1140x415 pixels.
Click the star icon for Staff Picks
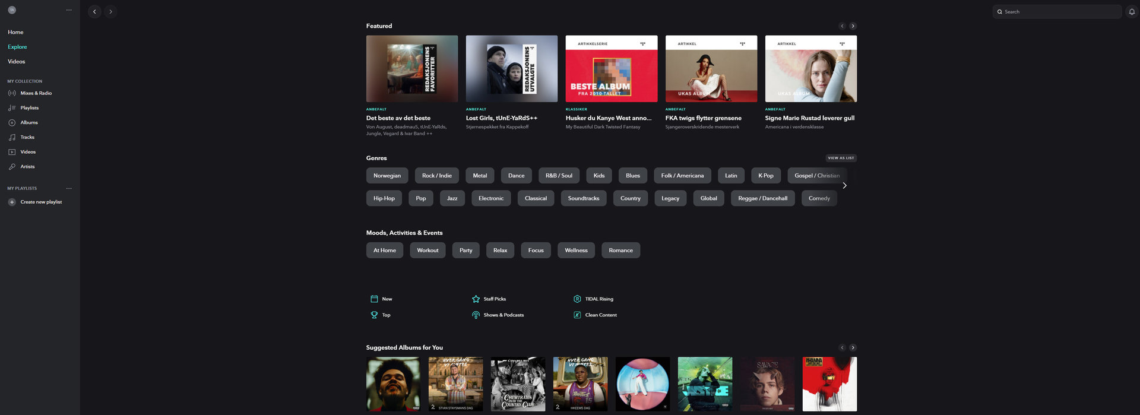[476, 299]
